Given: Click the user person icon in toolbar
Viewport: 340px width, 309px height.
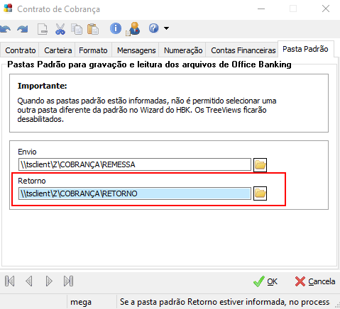Looking at the screenshot, I should click(x=133, y=29).
